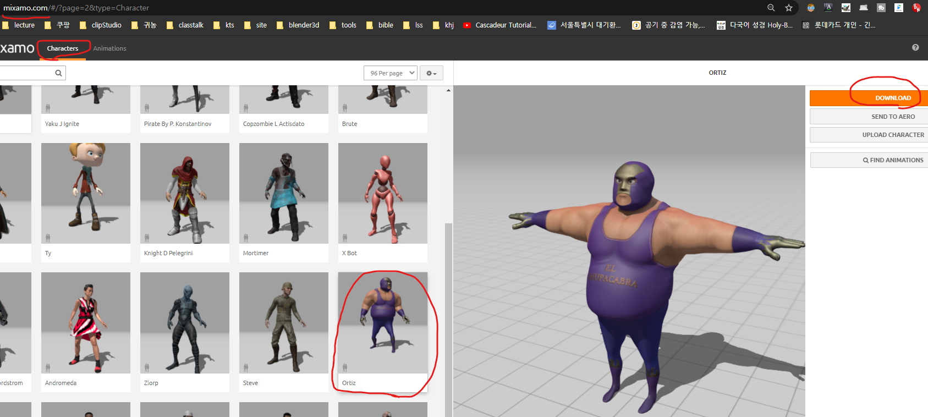Click the Brute character label
Screen dimensions: 928x417
[x=350, y=124]
